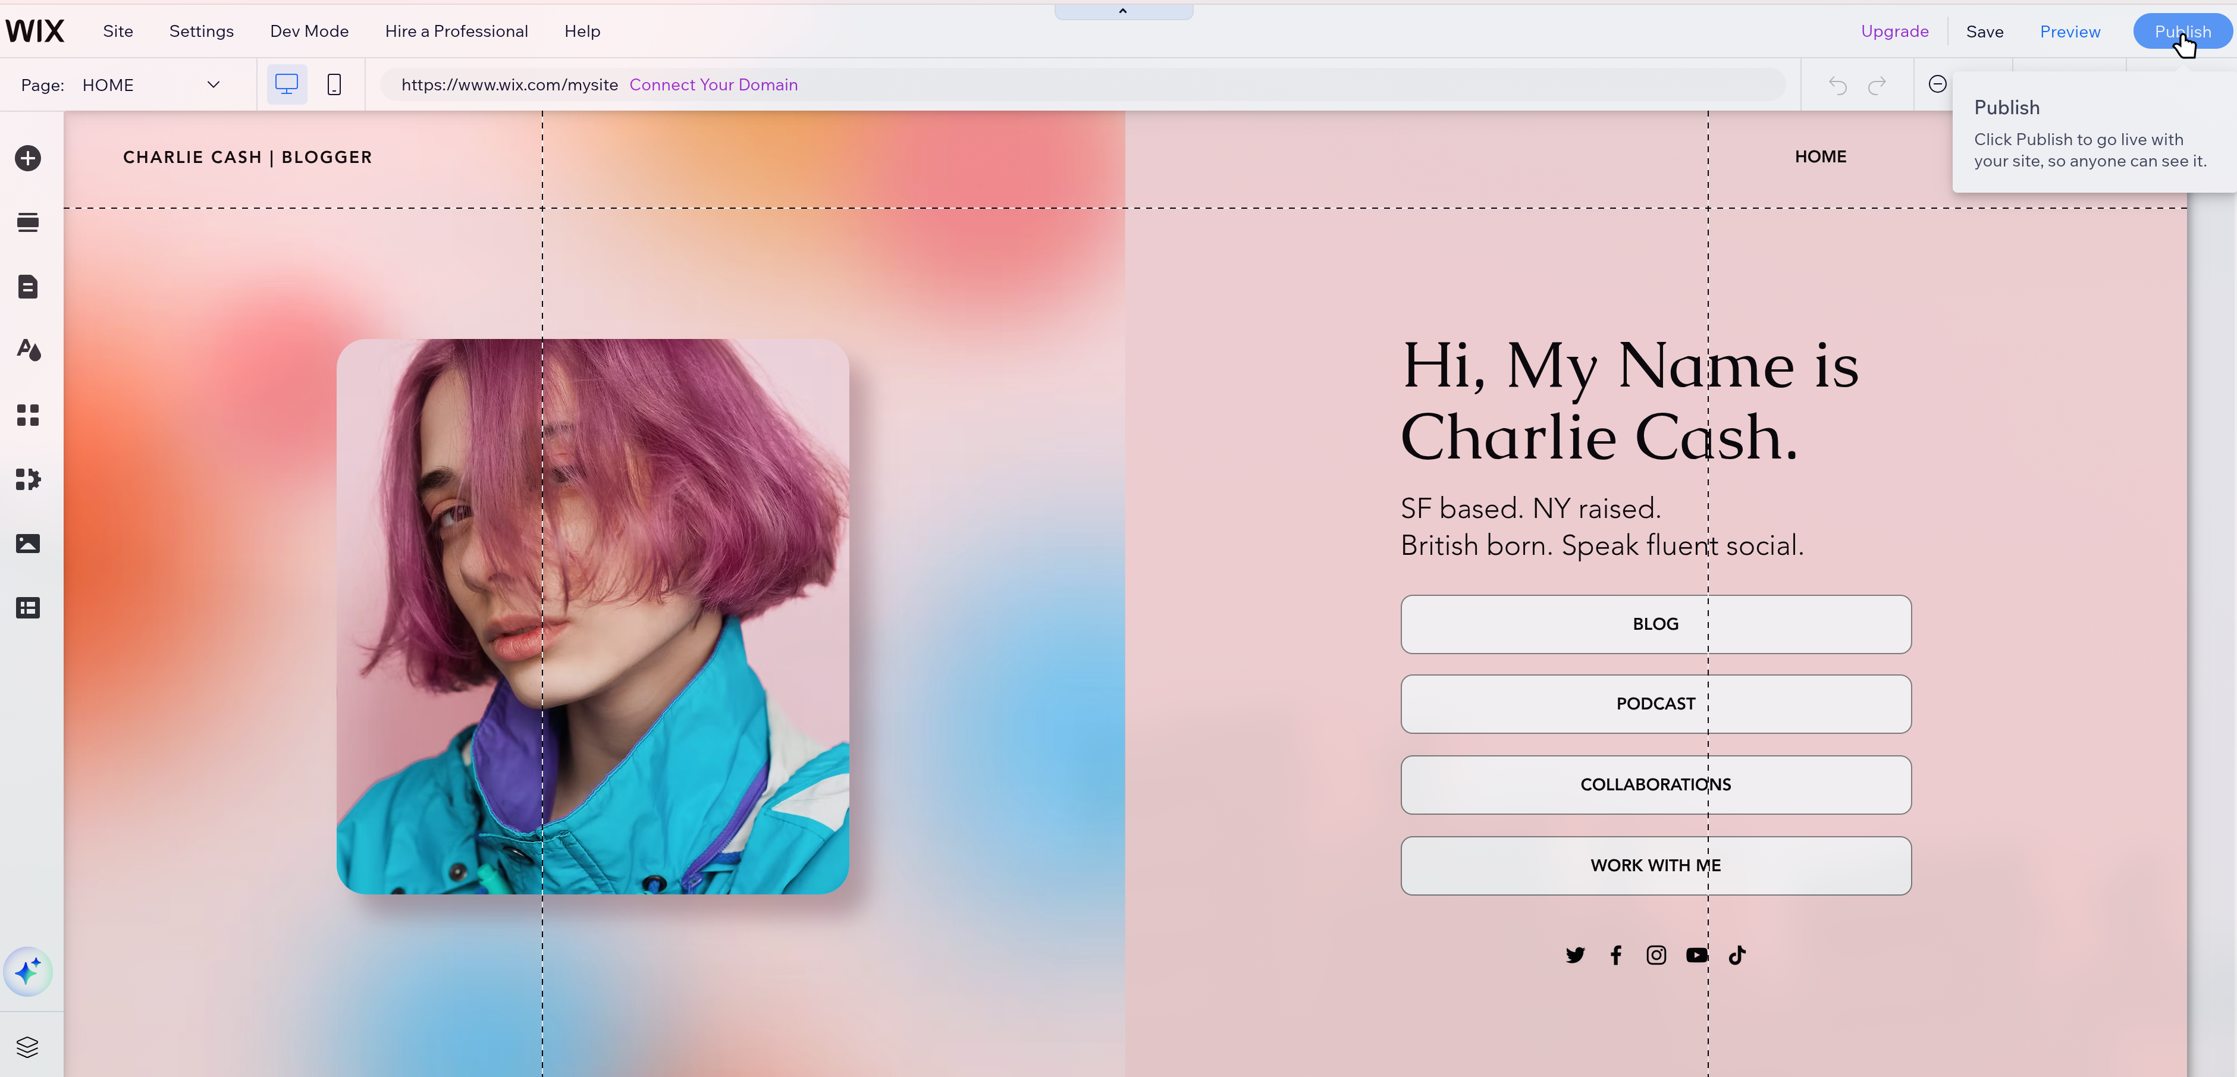The height and width of the screenshot is (1077, 2237).
Task: Click the Preview button
Action: tap(2069, 32)
